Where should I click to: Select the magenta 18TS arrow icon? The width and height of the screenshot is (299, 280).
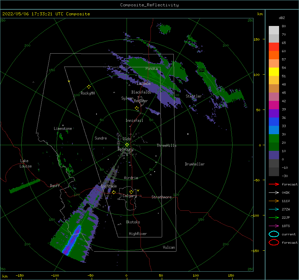pyautogui.click(x=274, y=226)
